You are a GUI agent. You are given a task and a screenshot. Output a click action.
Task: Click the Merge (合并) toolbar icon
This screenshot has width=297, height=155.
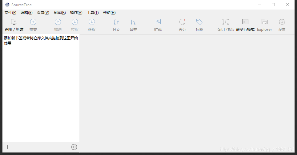[133, 22]
